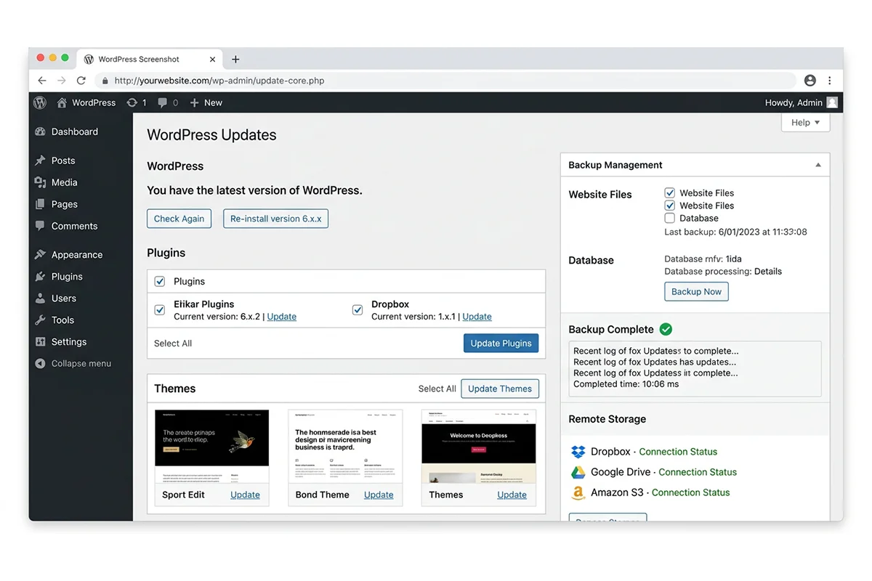Click the WordPress logo in the admin bar
Image resolution: width=872 pixels, height=581 pixels.
point(40,102)
